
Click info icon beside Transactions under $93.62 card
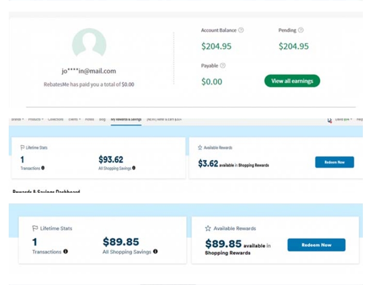(x=43, y=168)
